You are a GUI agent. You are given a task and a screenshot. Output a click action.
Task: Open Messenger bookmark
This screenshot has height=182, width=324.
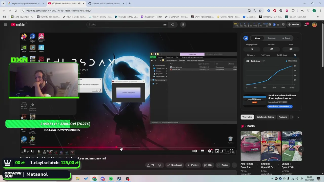pyautogui.click(x=250, y=17)
